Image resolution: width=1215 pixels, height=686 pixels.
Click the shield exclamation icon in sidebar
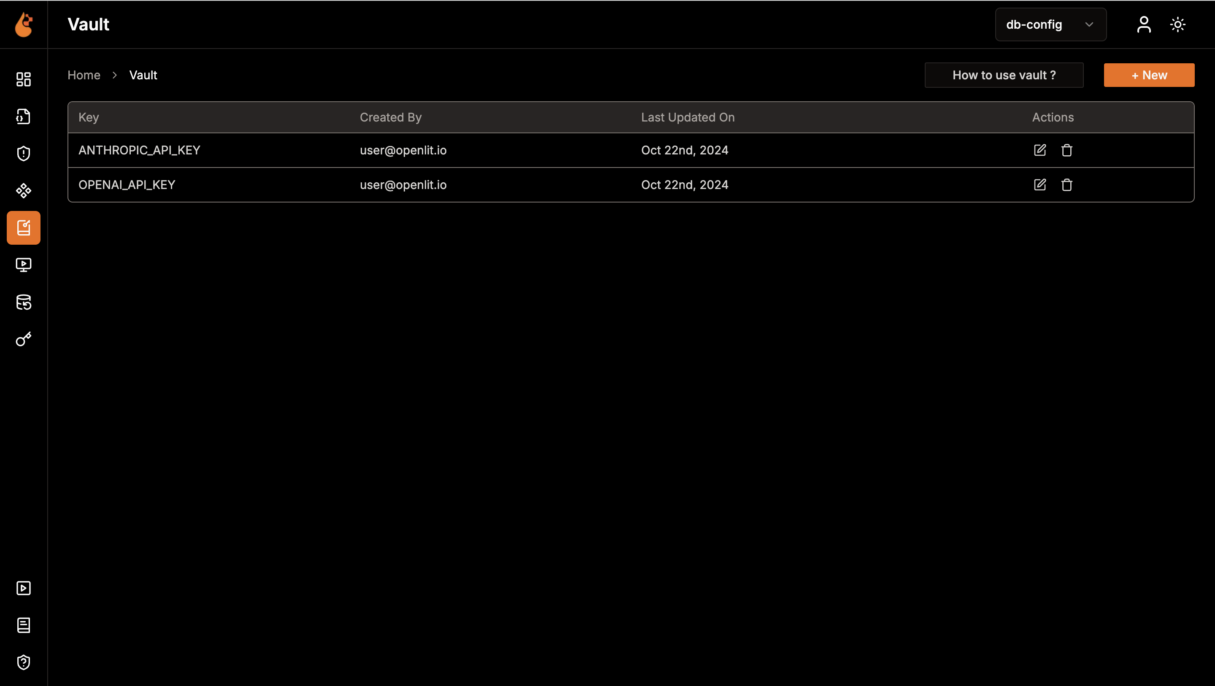[x=24, y=154]
